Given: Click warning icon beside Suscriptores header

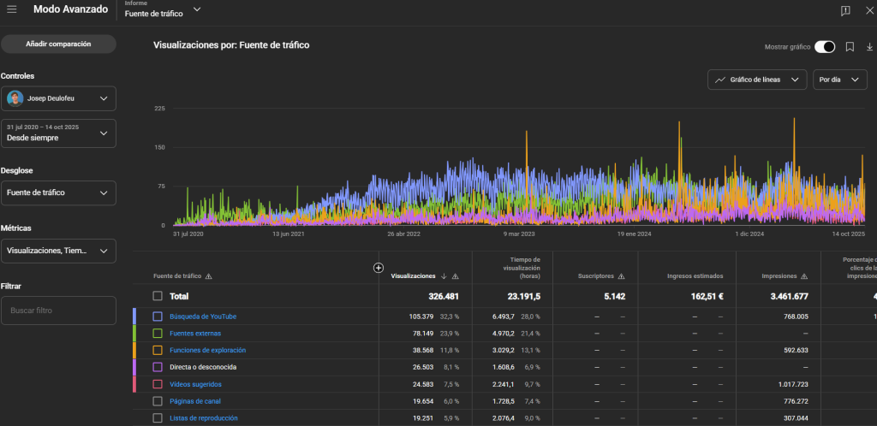Looking at the screenshot, I should [621, 276].
